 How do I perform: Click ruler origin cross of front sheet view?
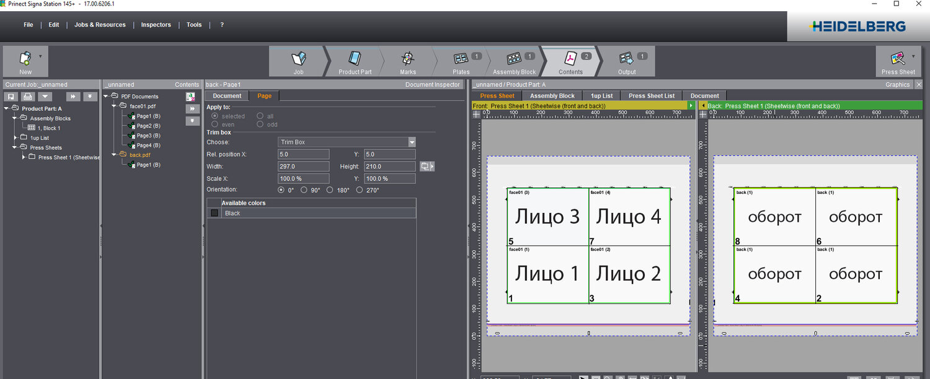pos(476,115)
